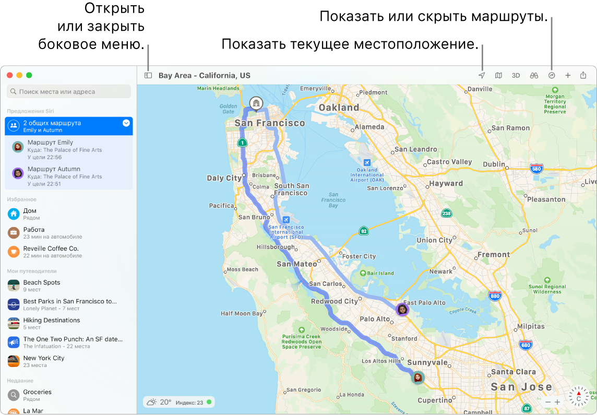Image resolution: width=597 pixels, height=415 pixels.
Task: Click the search field Поиск места или адреса
Action: point(68,91)
